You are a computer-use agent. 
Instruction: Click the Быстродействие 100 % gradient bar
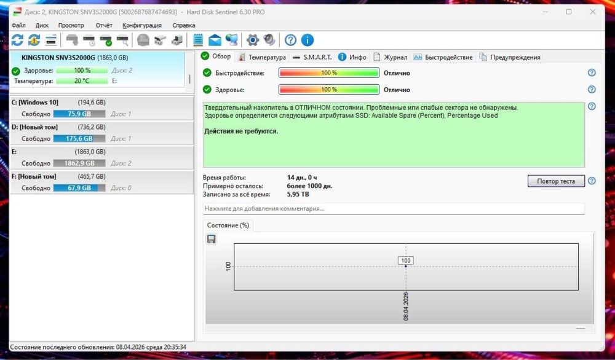[x=328, y=73]
